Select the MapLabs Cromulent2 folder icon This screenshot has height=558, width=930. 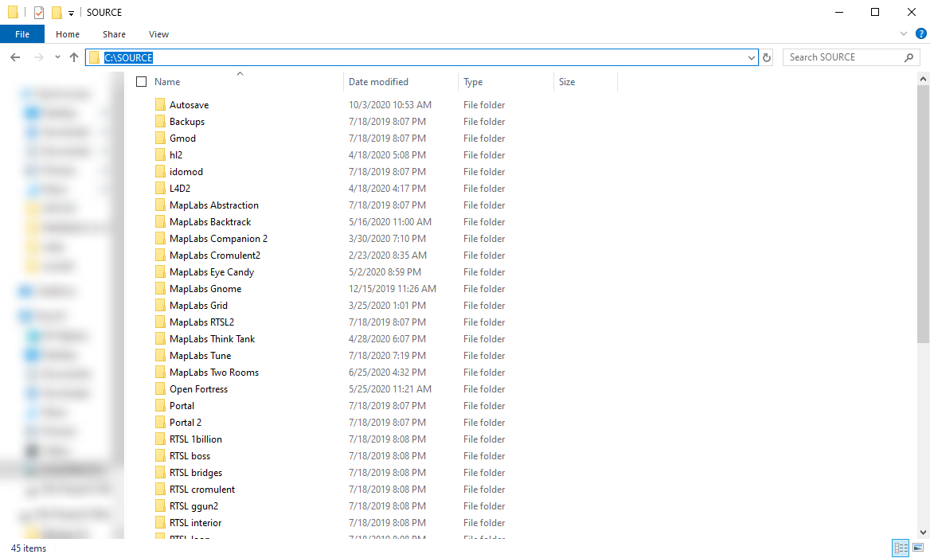160,255
